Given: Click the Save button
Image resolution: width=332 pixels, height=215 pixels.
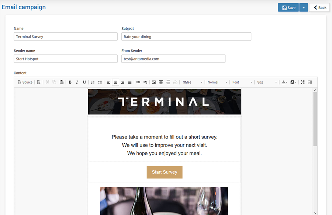Looking at the screenshot, I should pos(288,8).
